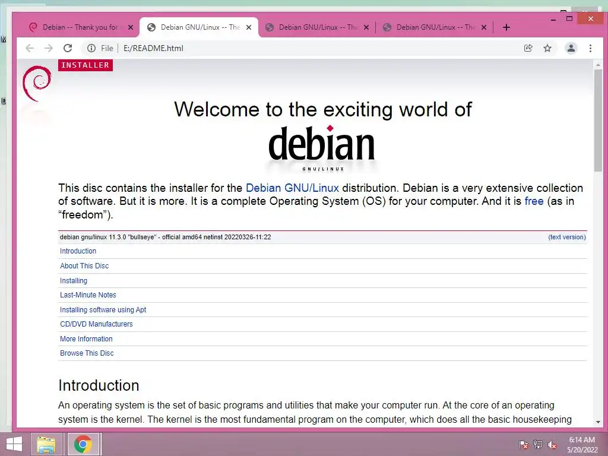This screenshot has width=608, height=456.
Task: Open 'Installing software using Apt' link
Action: point(103,309)
